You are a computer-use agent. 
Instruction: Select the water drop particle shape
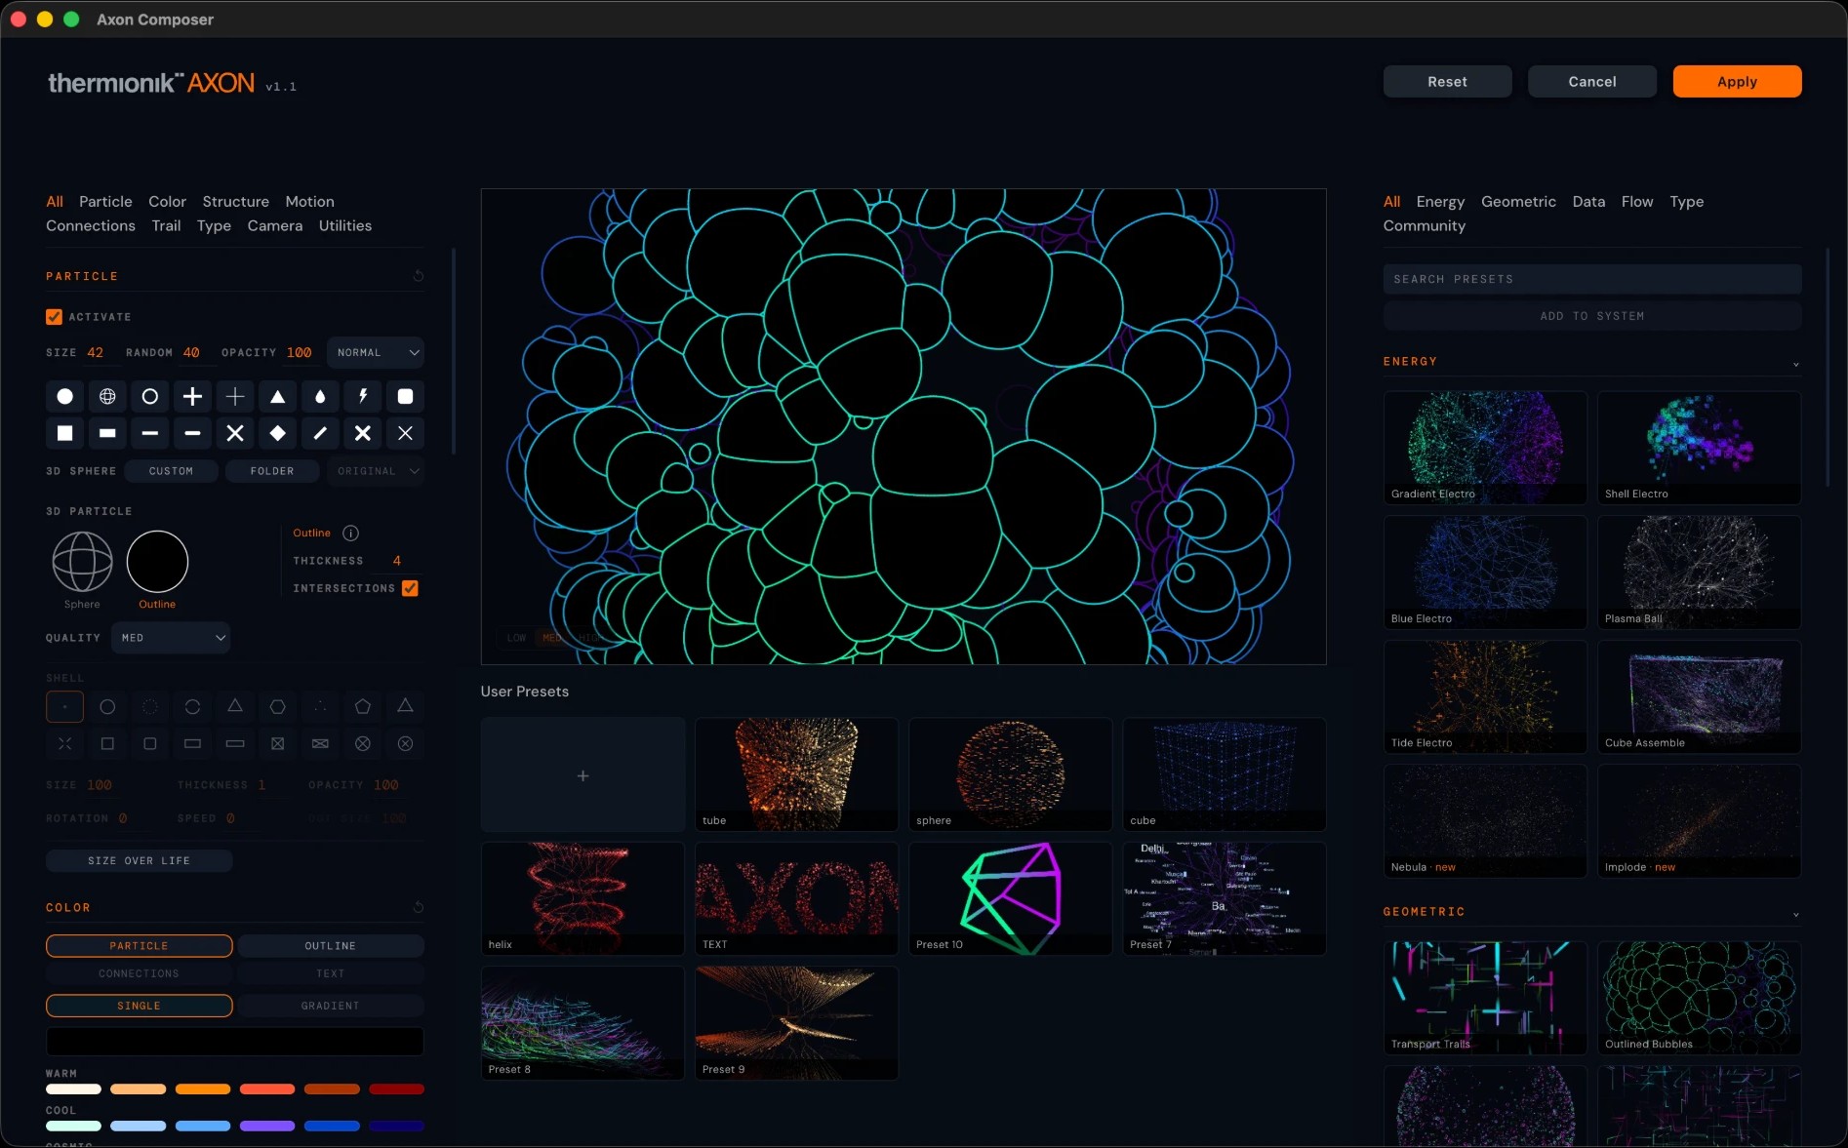[x=320, y=396]
